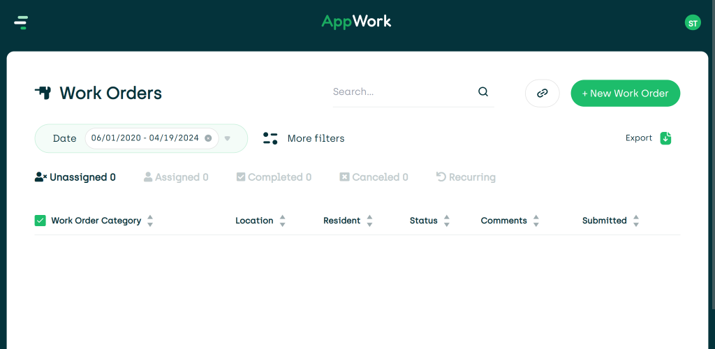Click the Work Orders drill icon
The height and width of the screenshot is (349, 715).
[x=43, y=93]
